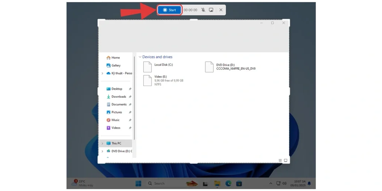Collapse the Devices and drives group
382x191 pixels.
click(140, 57)
